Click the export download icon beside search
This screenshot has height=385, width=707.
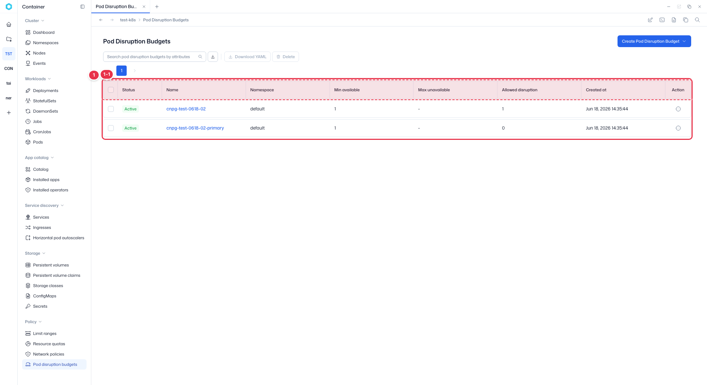click(x=213, y=57)
